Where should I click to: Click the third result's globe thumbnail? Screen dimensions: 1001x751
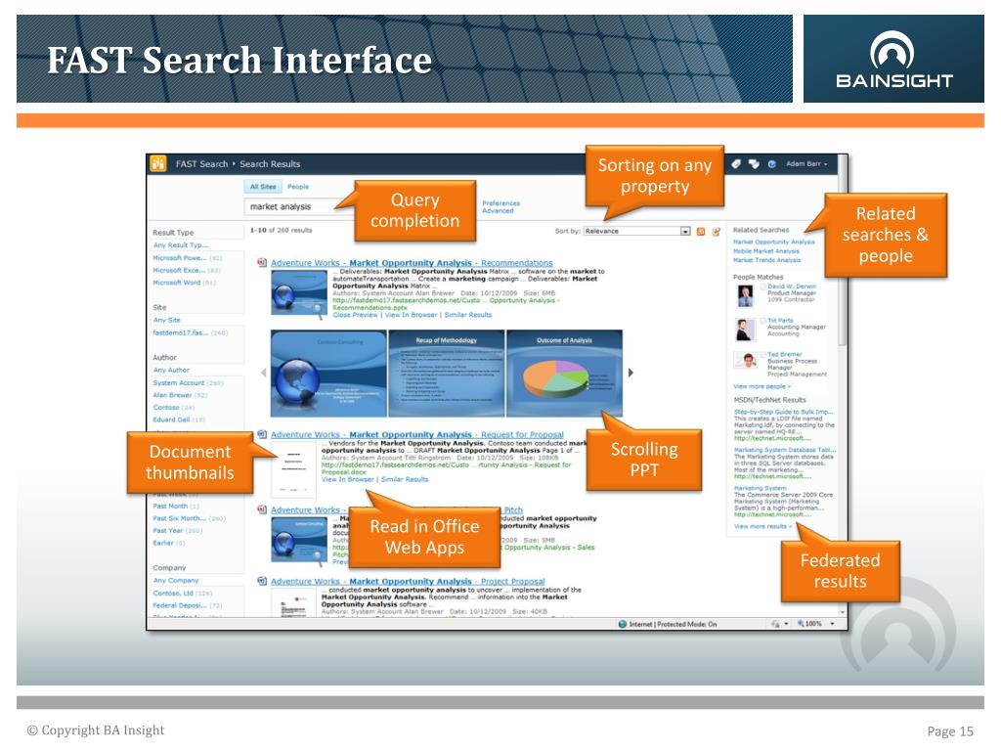click(x=299, y=540)
